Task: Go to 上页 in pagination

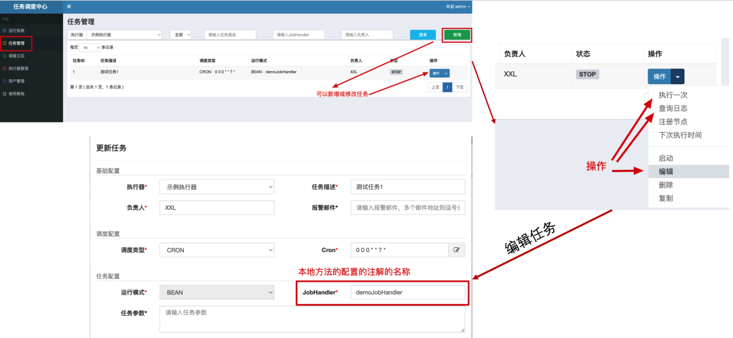Action: point(435,87)
